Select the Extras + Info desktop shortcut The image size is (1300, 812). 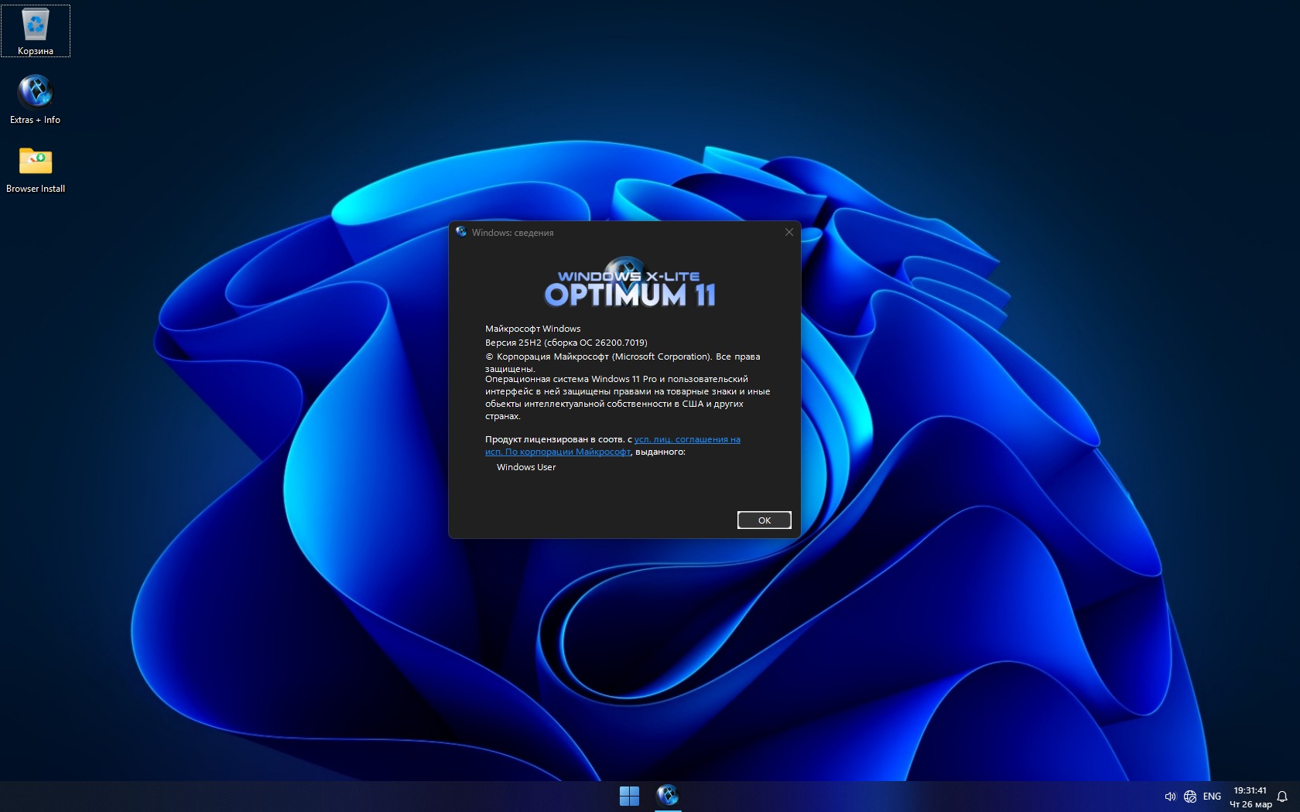point(36,98)
